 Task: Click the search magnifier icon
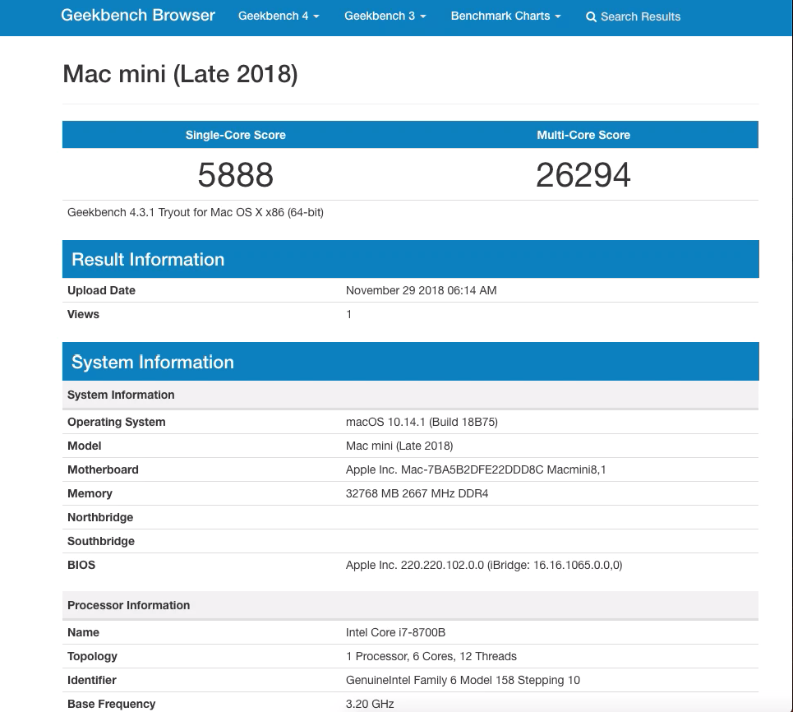click(591, 17)
